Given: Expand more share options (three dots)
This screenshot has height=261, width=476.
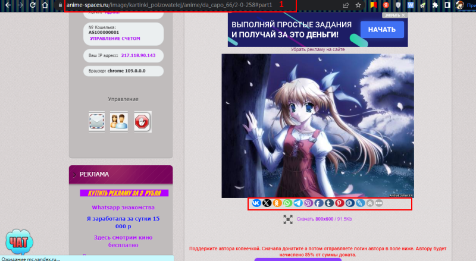Looking at the screenshot, I should pyautogui.click(x=379, y=203).
